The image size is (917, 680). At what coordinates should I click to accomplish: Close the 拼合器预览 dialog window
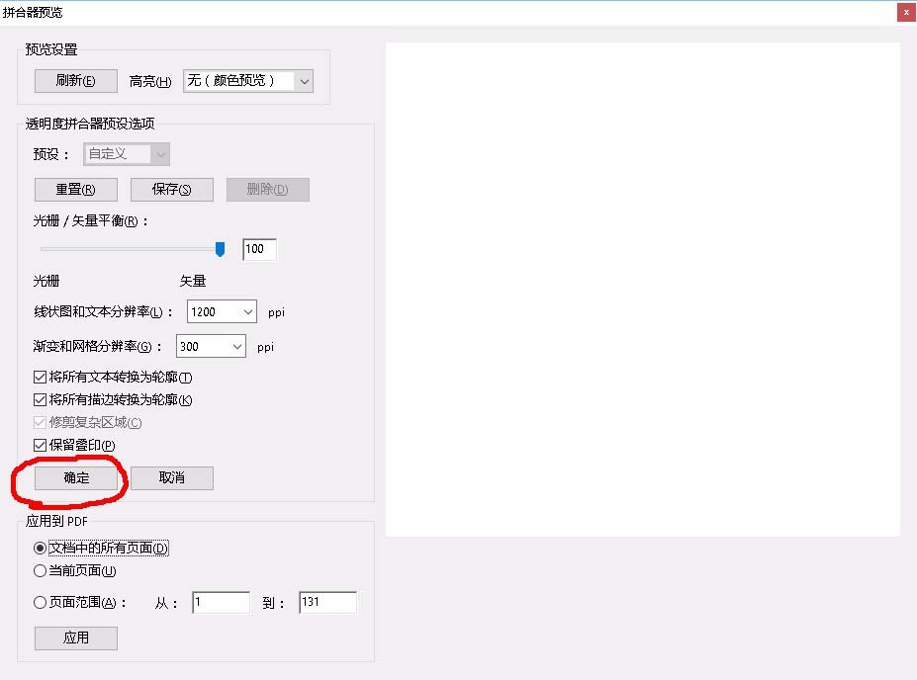(905, 12)
